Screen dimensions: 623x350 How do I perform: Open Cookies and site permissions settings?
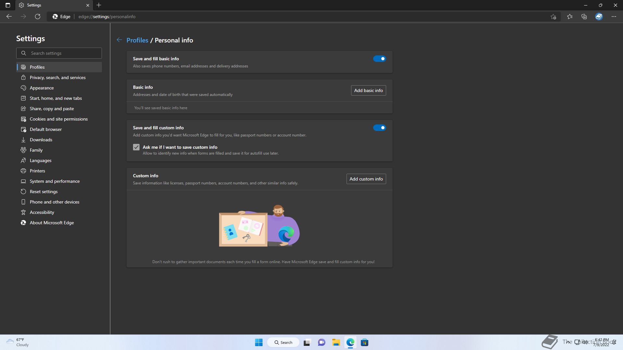click(59, 119)
